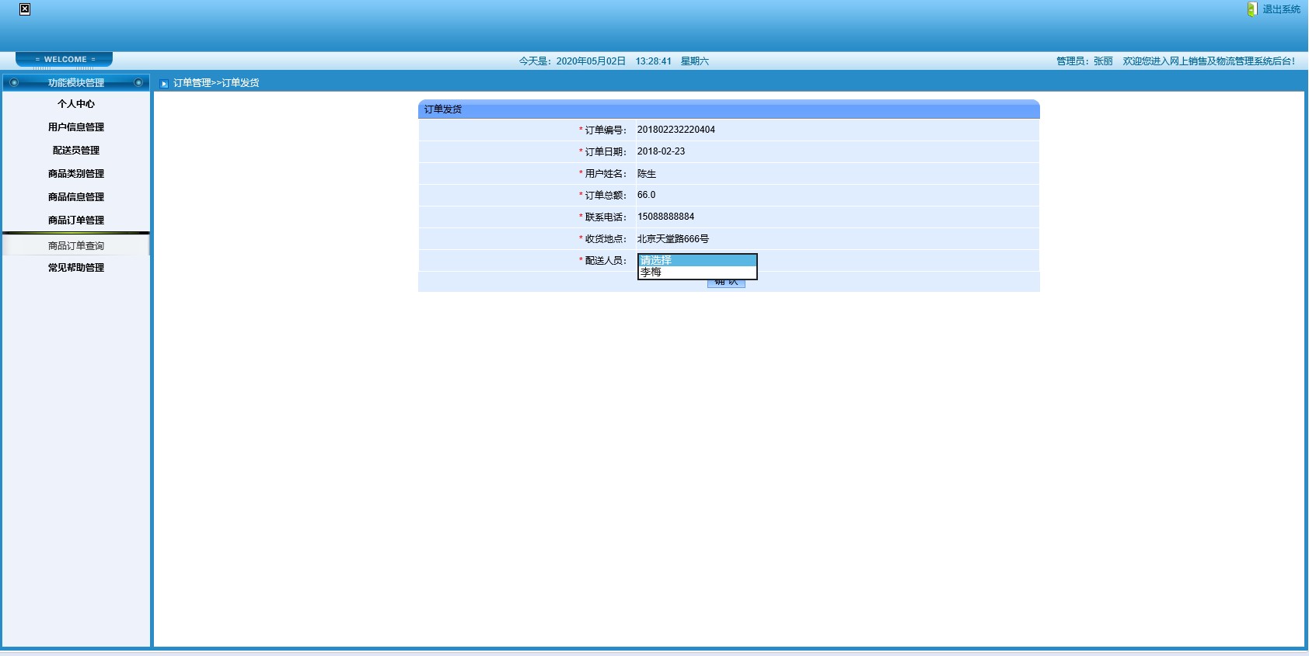Open 个人中心 in the sidebar
Viewport: 1309px width, 656px height.
[76, 104]
